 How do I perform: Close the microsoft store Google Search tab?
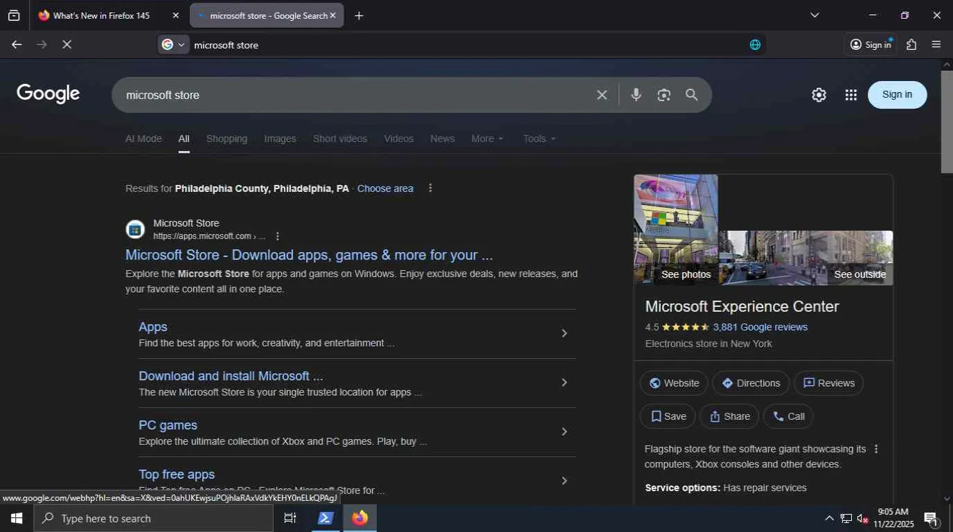pos(332,15)
